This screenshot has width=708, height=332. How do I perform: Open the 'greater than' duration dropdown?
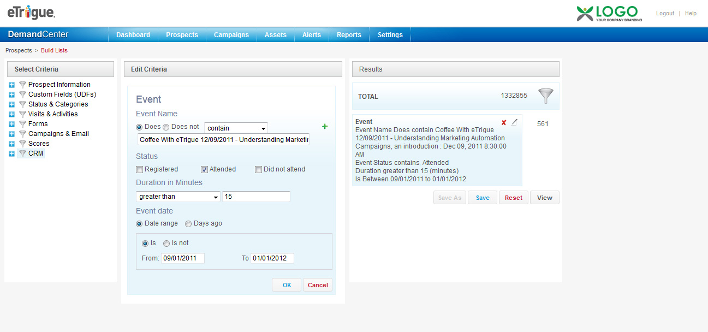(178, 197)
